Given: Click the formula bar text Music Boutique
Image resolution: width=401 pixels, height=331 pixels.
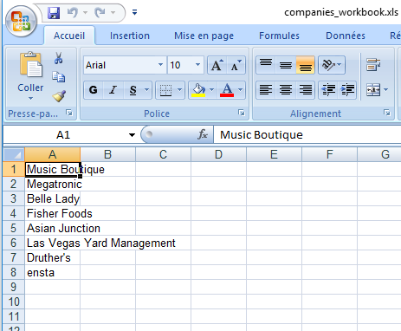Looking at the screenshot, I should pyautogui.click(x=262, y=135).
